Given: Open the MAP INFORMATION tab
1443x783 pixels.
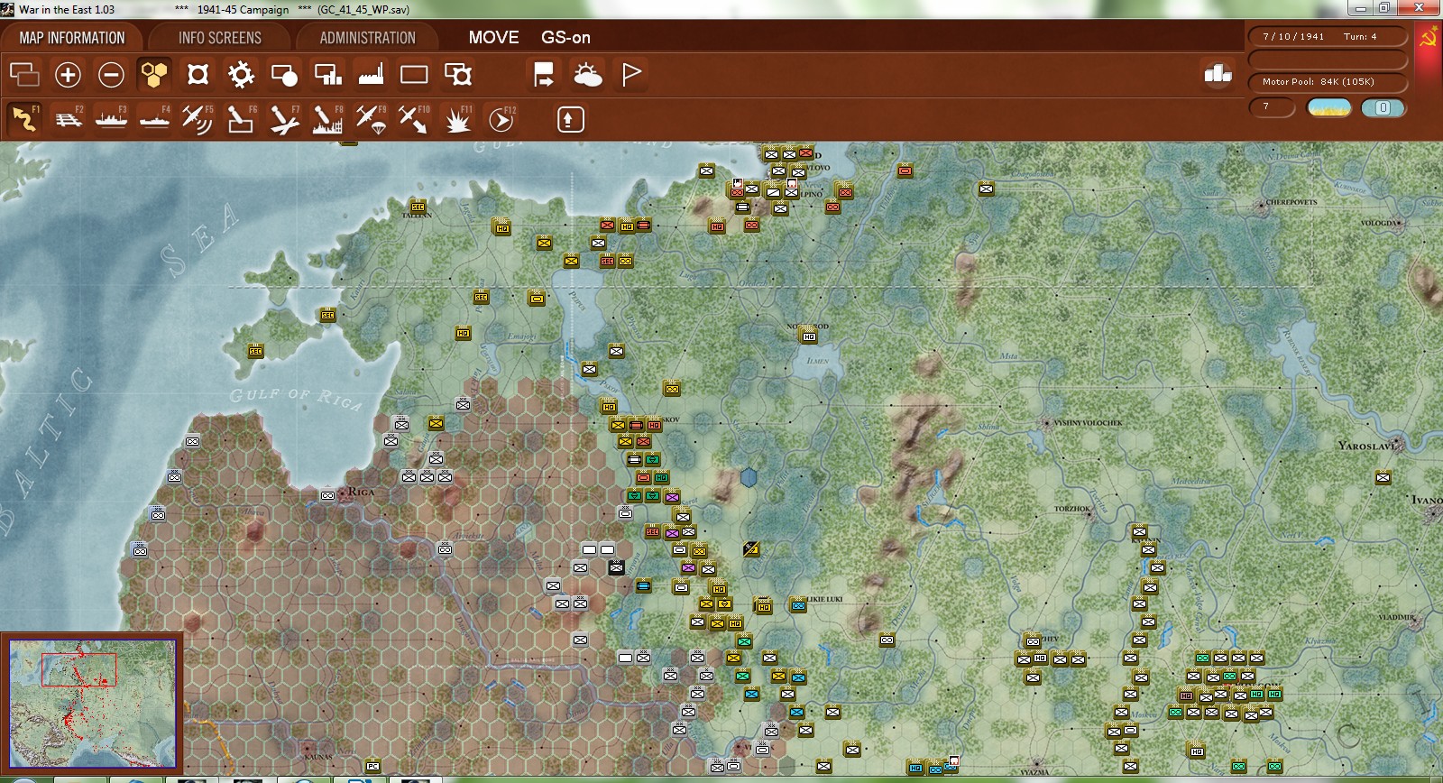Looking at the screenshot, I should [x=72, y=38].
